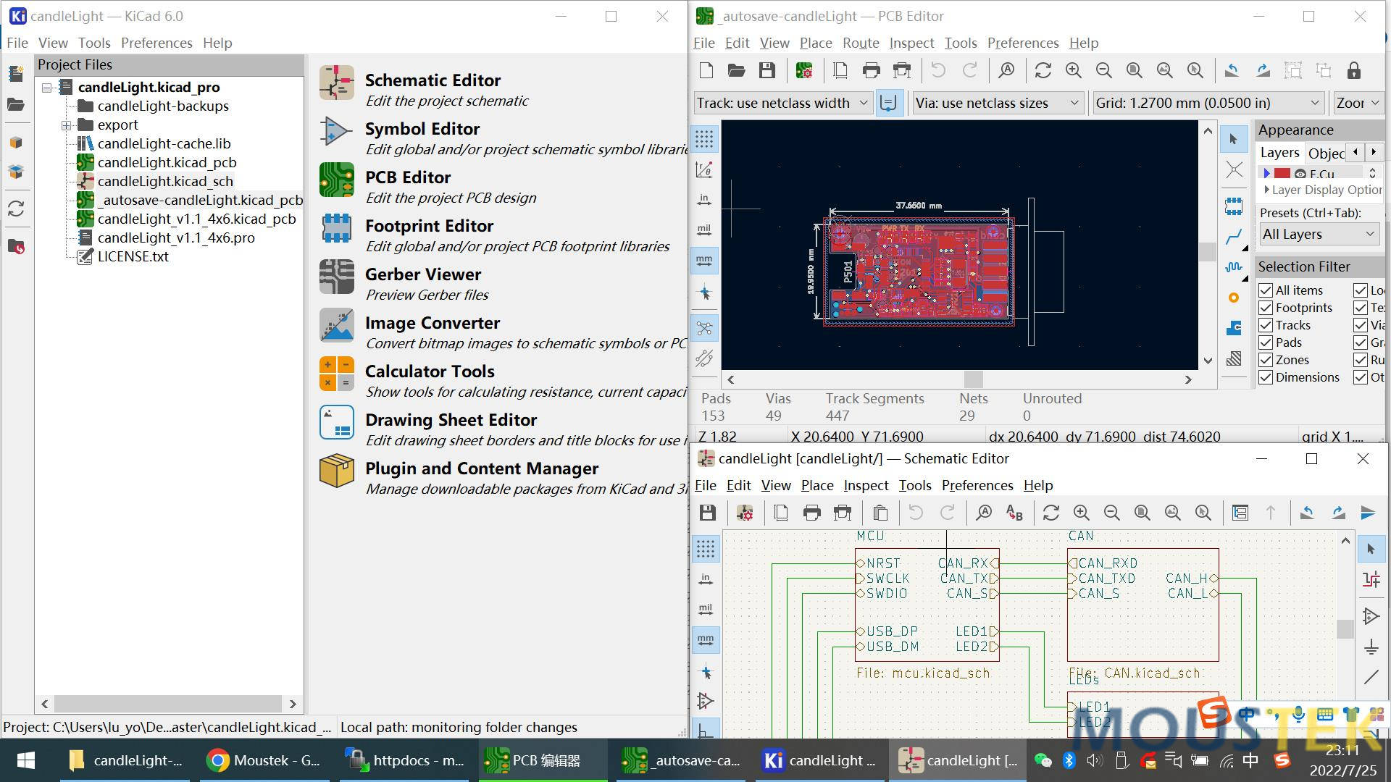Open the Calculator Tools
This screenshot has height=782, width=1391.
pos(337,374)
